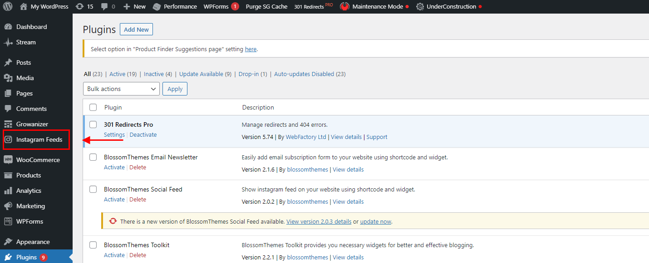Delete the BlossomThemes Toolkit plugin
Viewport: 649px width, 263px height.
(x=138, y=255)
